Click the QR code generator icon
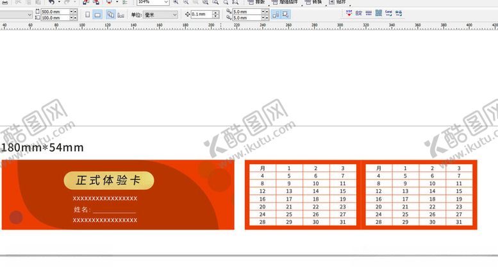Viewport: 498px width, 268px height. click(x=379, y=13)
